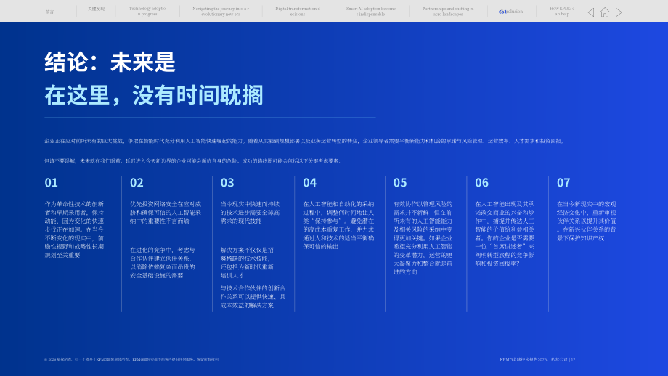Click the number 07 heading
Viewport: 668px width, 376px height.
point(563,183)
